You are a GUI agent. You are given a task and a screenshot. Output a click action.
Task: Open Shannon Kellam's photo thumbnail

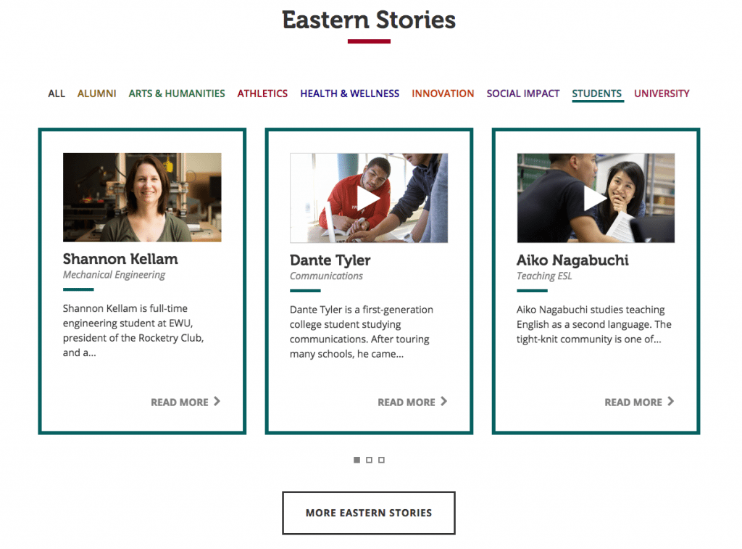point(142,197)
